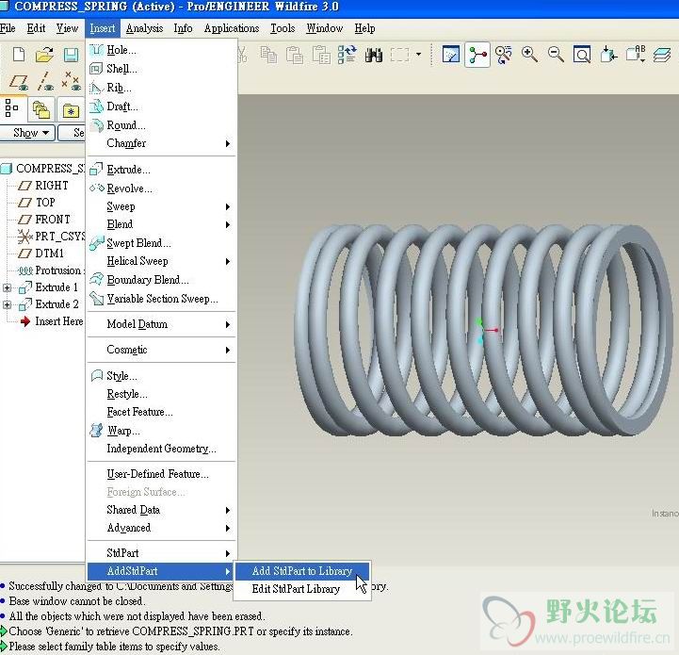This screenshot has height=655, width=679.
Task: Click the Saved view list icon
Action: (x=636, y=54)
